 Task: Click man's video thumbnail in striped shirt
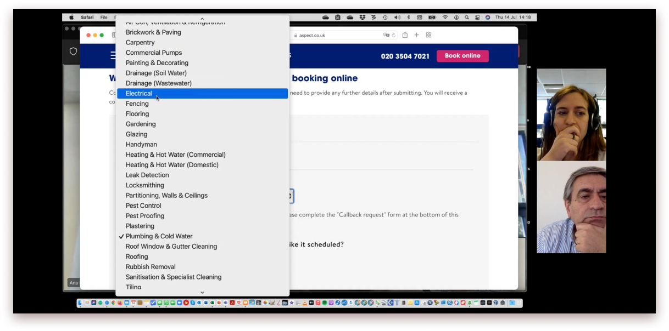[571, 207]
